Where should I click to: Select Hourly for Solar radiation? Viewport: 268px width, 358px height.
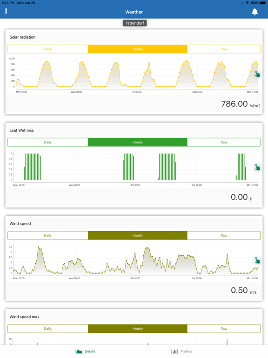pyautogui.click(x=137, y=49)
